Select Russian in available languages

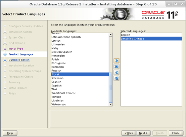(80, 71)
